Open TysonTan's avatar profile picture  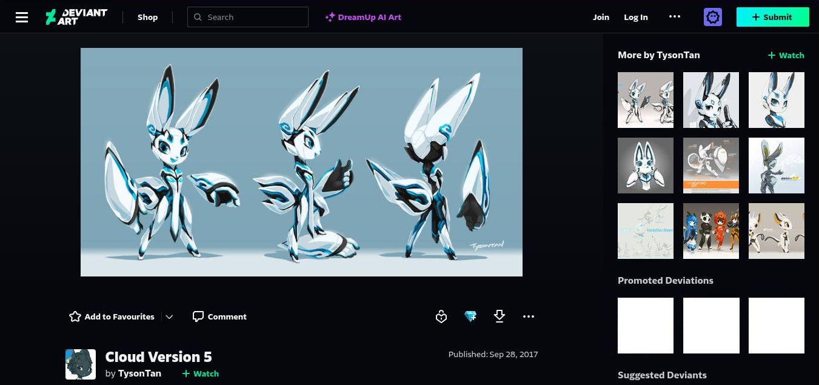click(81, 364)
